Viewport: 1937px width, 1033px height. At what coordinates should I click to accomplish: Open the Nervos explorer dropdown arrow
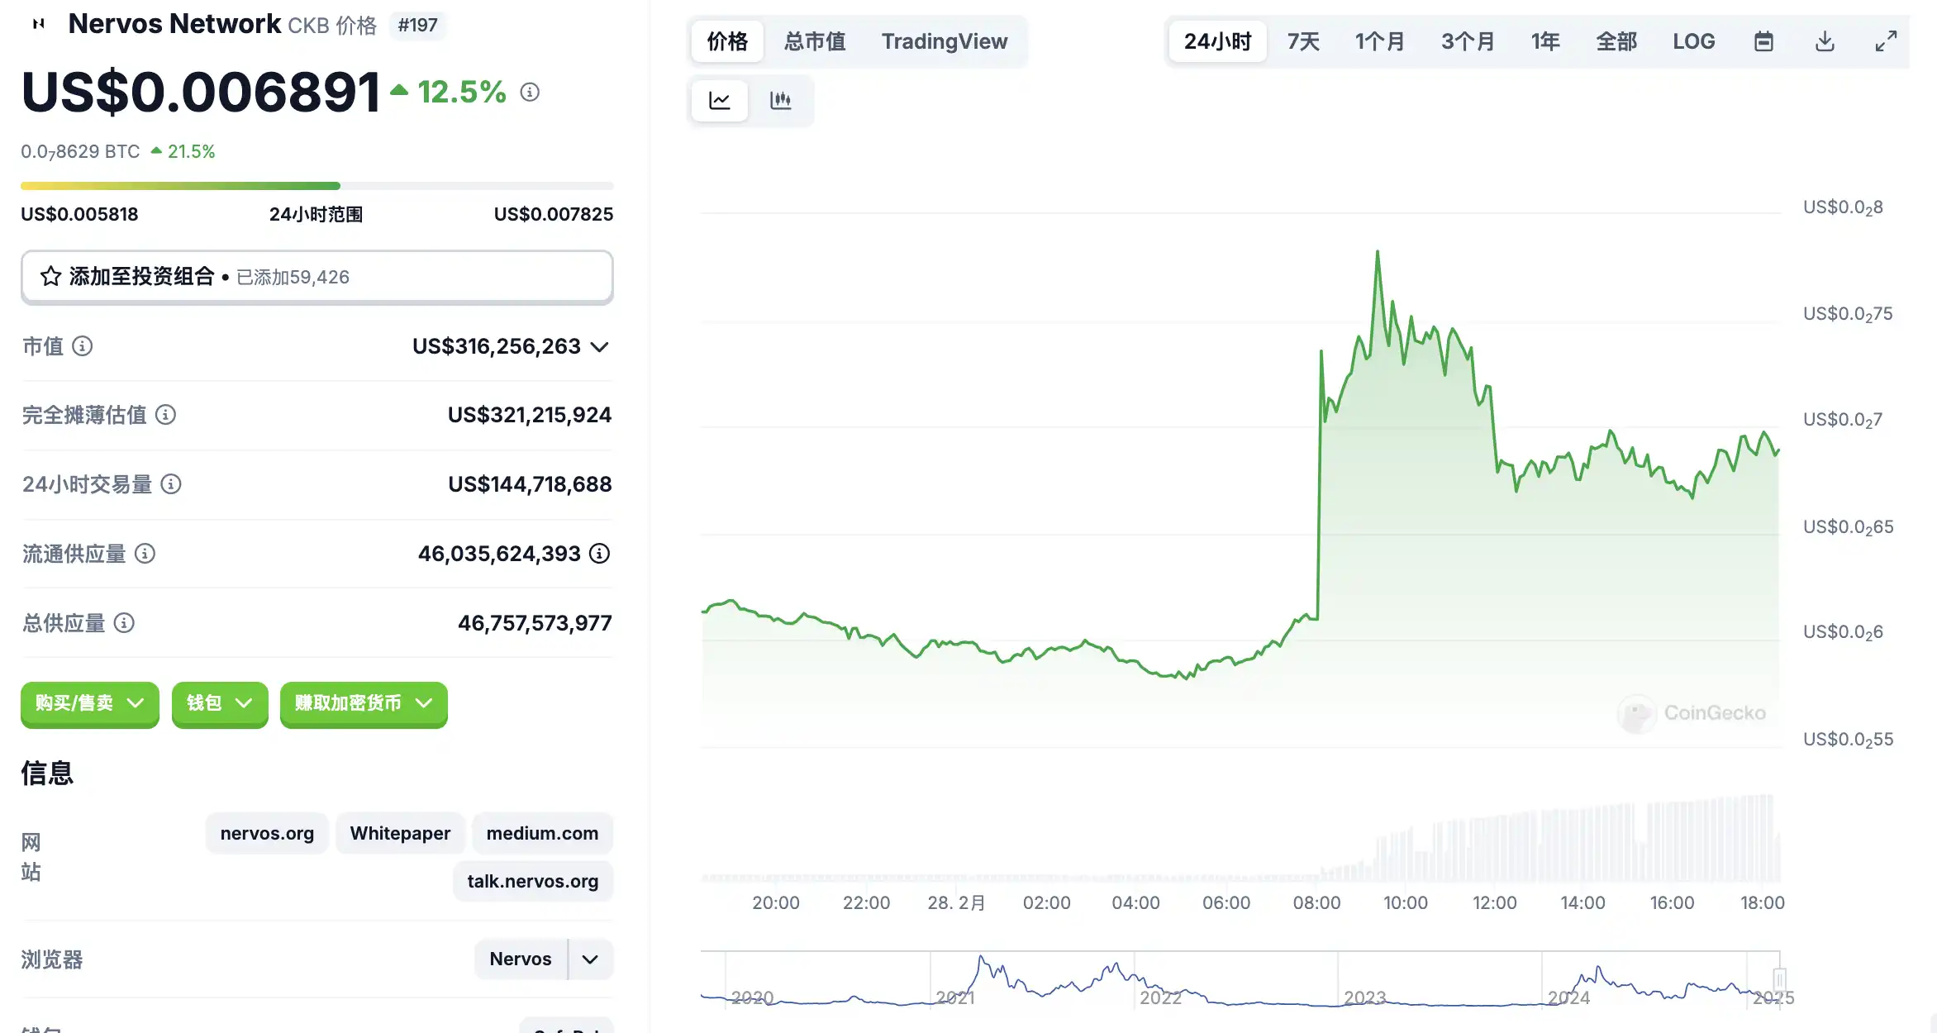click(x=590, y=959)
